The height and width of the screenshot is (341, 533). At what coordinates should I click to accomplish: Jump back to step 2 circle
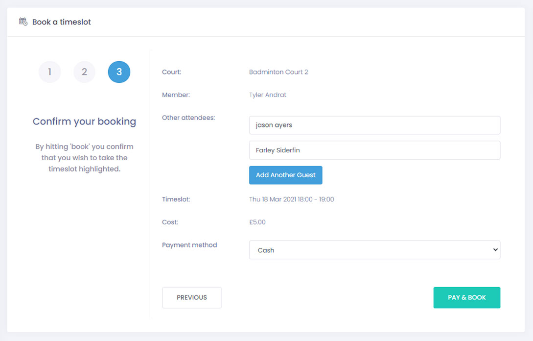pos(84,72)
